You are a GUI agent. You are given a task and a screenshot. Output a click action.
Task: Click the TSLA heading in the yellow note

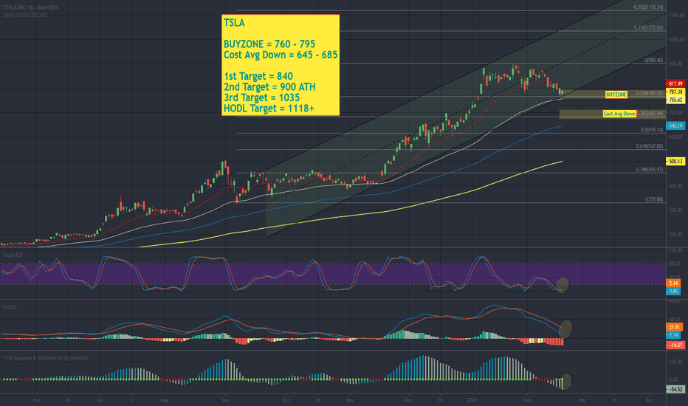pyautogui.click(x=234, y=23)
